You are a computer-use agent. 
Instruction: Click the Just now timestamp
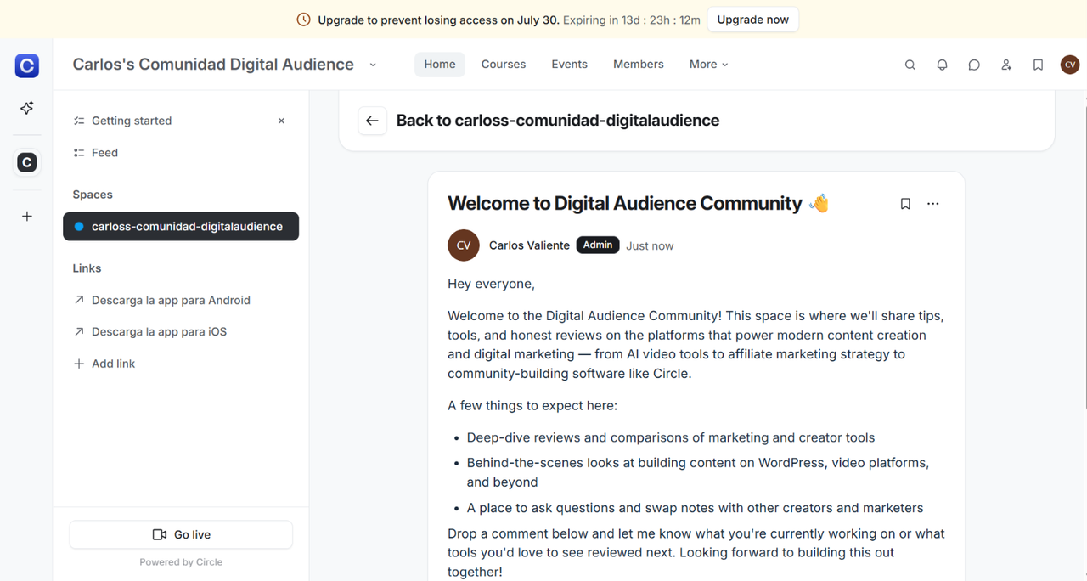(x=650, y=245)
